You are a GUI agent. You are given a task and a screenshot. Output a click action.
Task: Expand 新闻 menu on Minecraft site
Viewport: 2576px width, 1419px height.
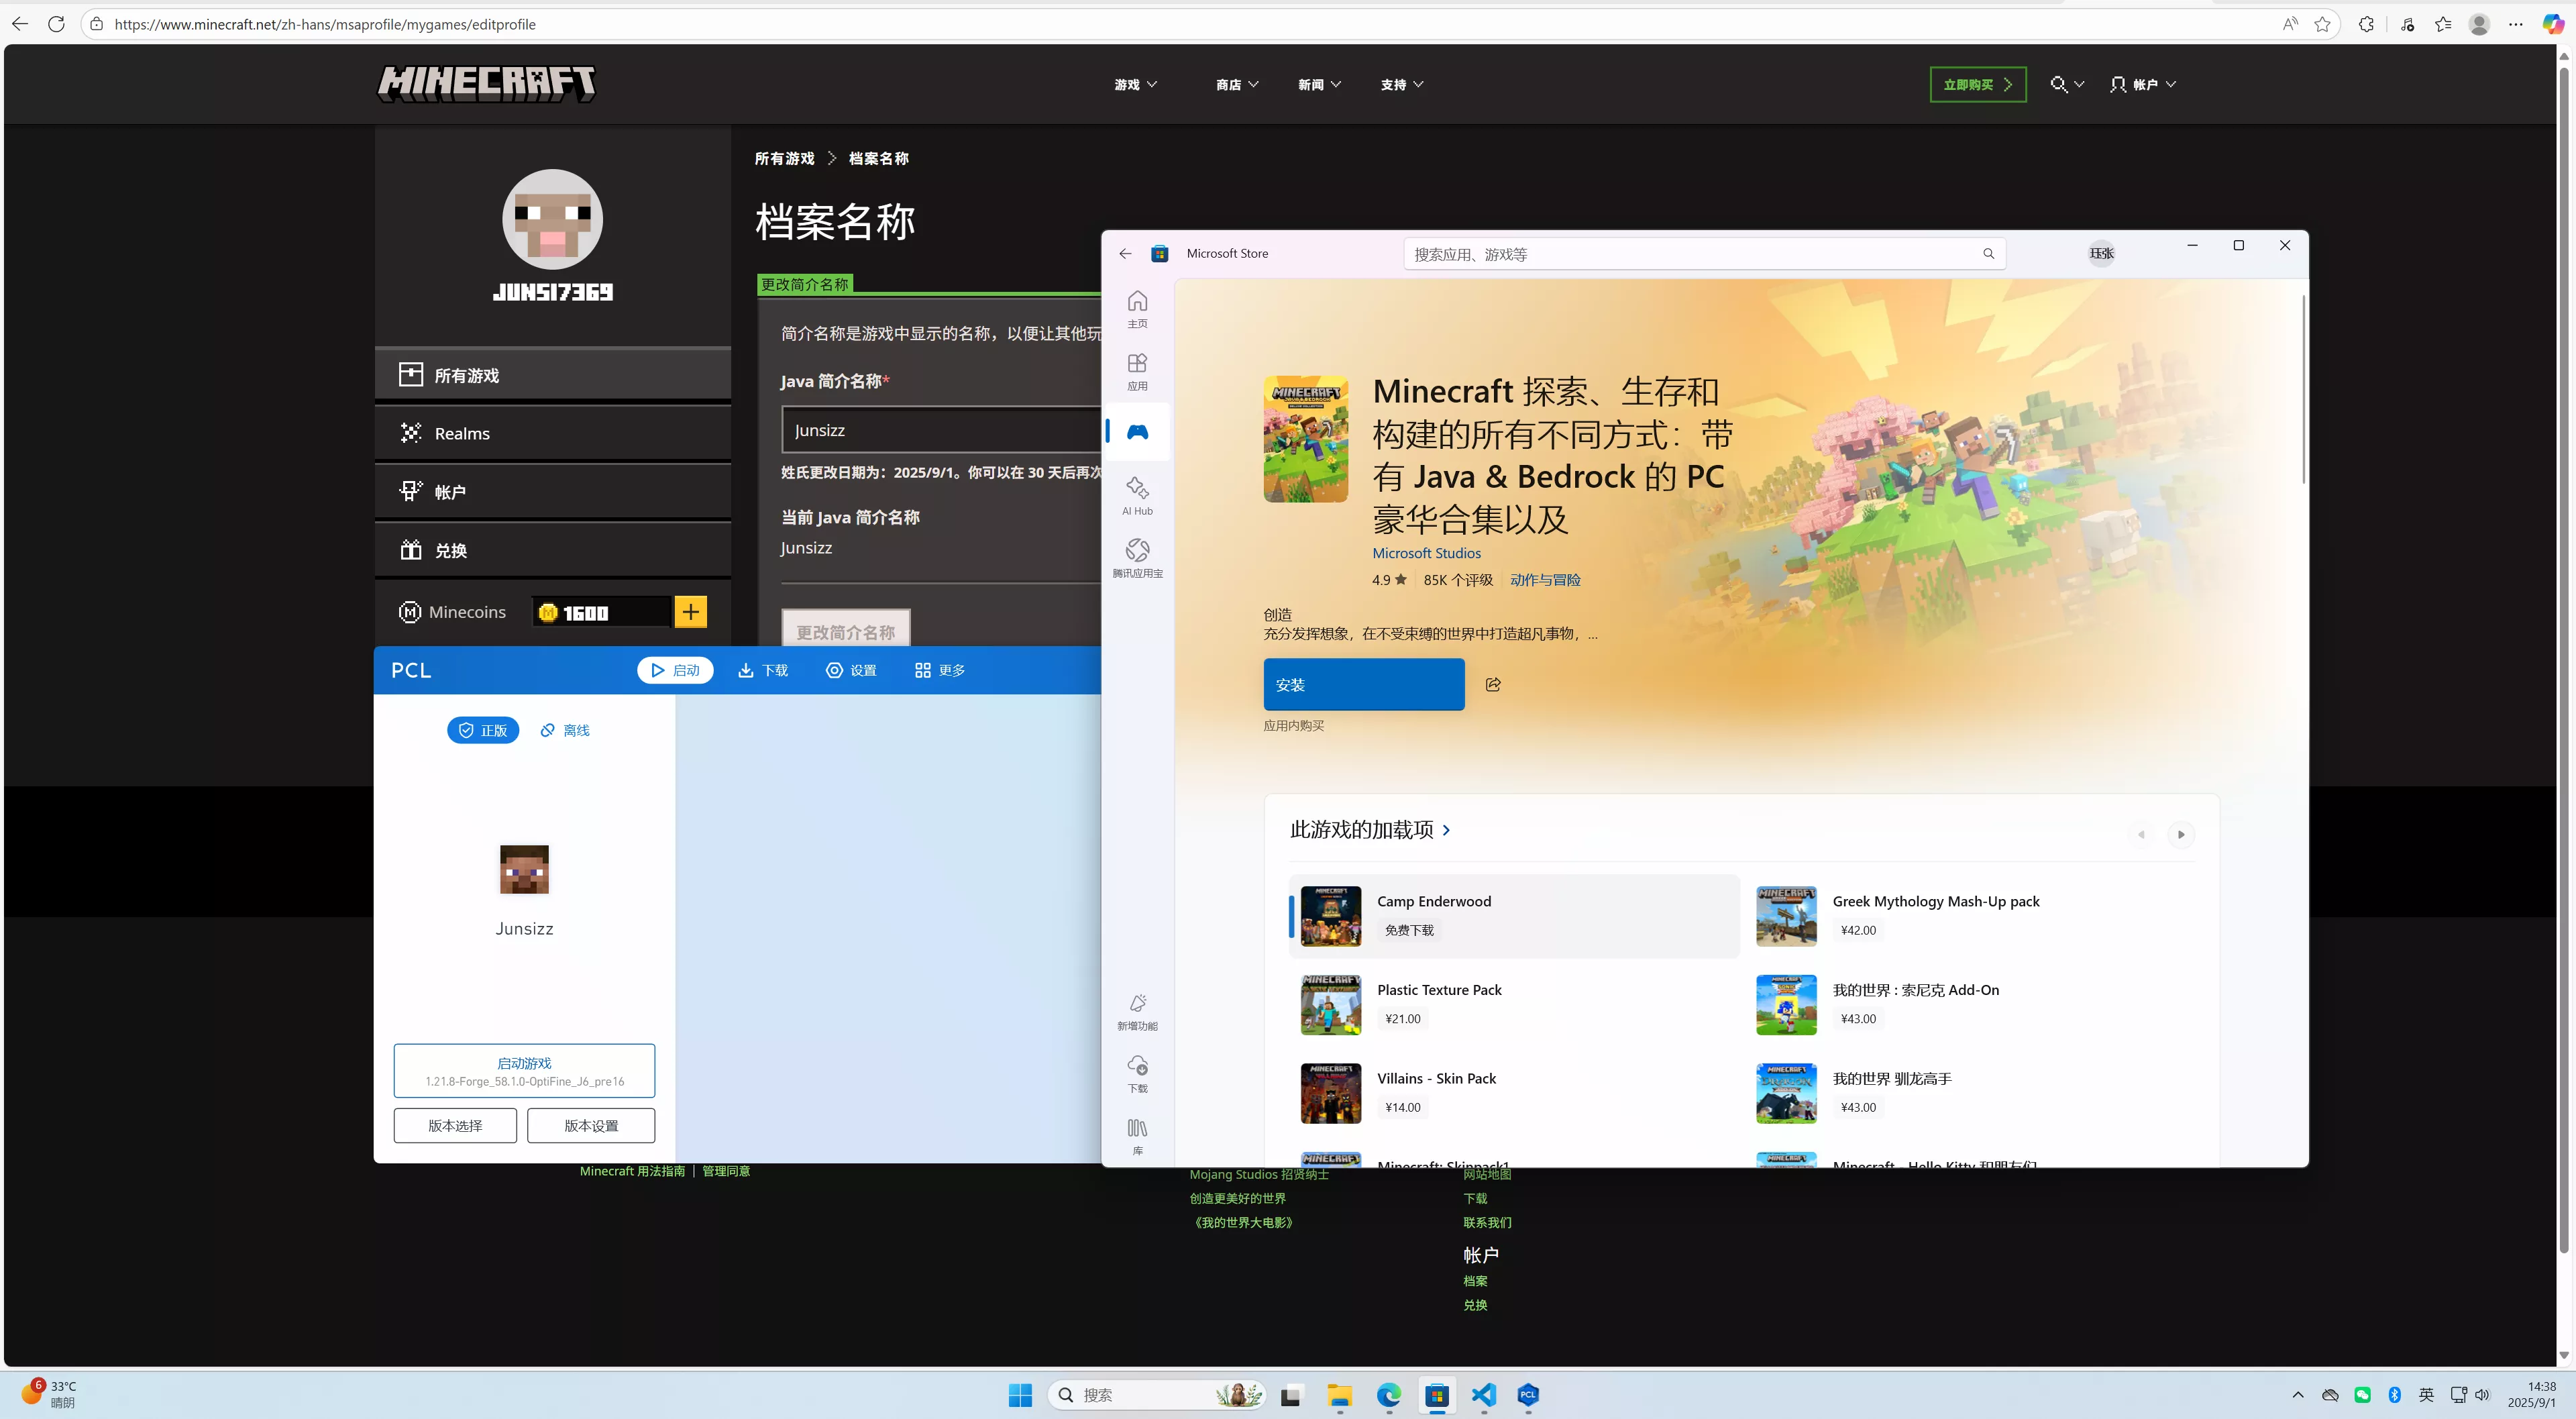[x=1319, y=85]
